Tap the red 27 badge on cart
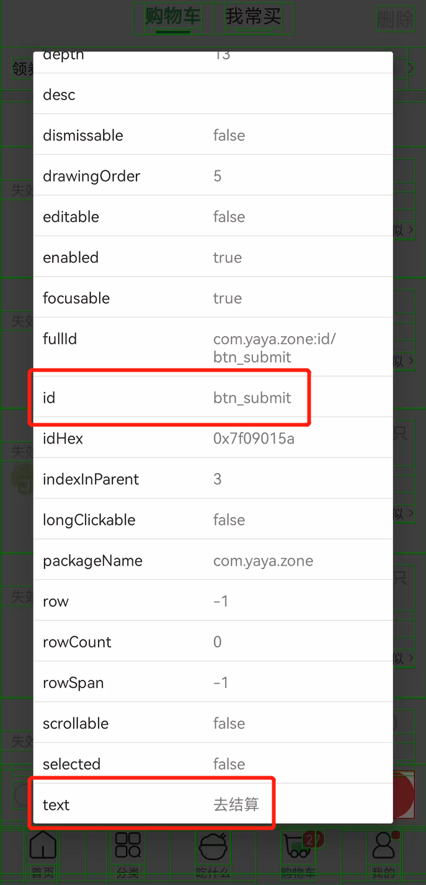This screenshot has width=426, height=885. (313, 840)
